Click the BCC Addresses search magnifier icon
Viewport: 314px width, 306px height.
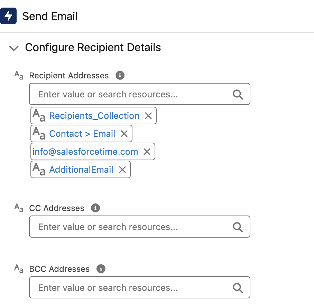[238, 288]
